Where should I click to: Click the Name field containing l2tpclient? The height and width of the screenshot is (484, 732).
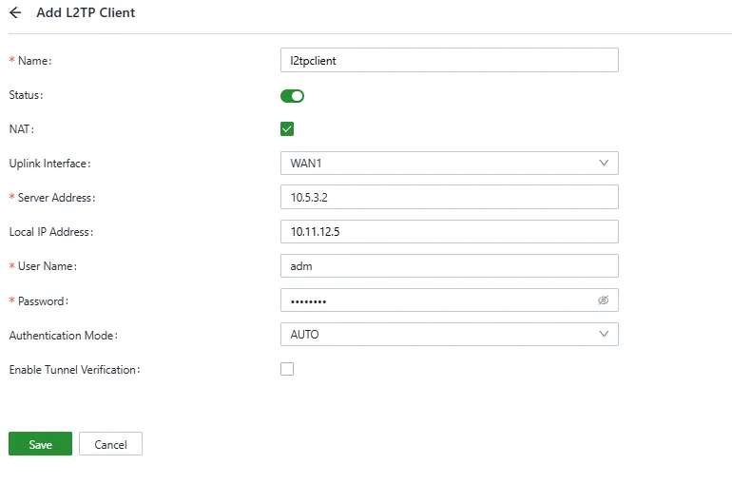[x=450, y=60]
